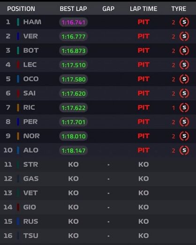This screenshot has width=196, height=245.
Task: Select HAM's purple 1:16.741 best lap
Action: 73,22
